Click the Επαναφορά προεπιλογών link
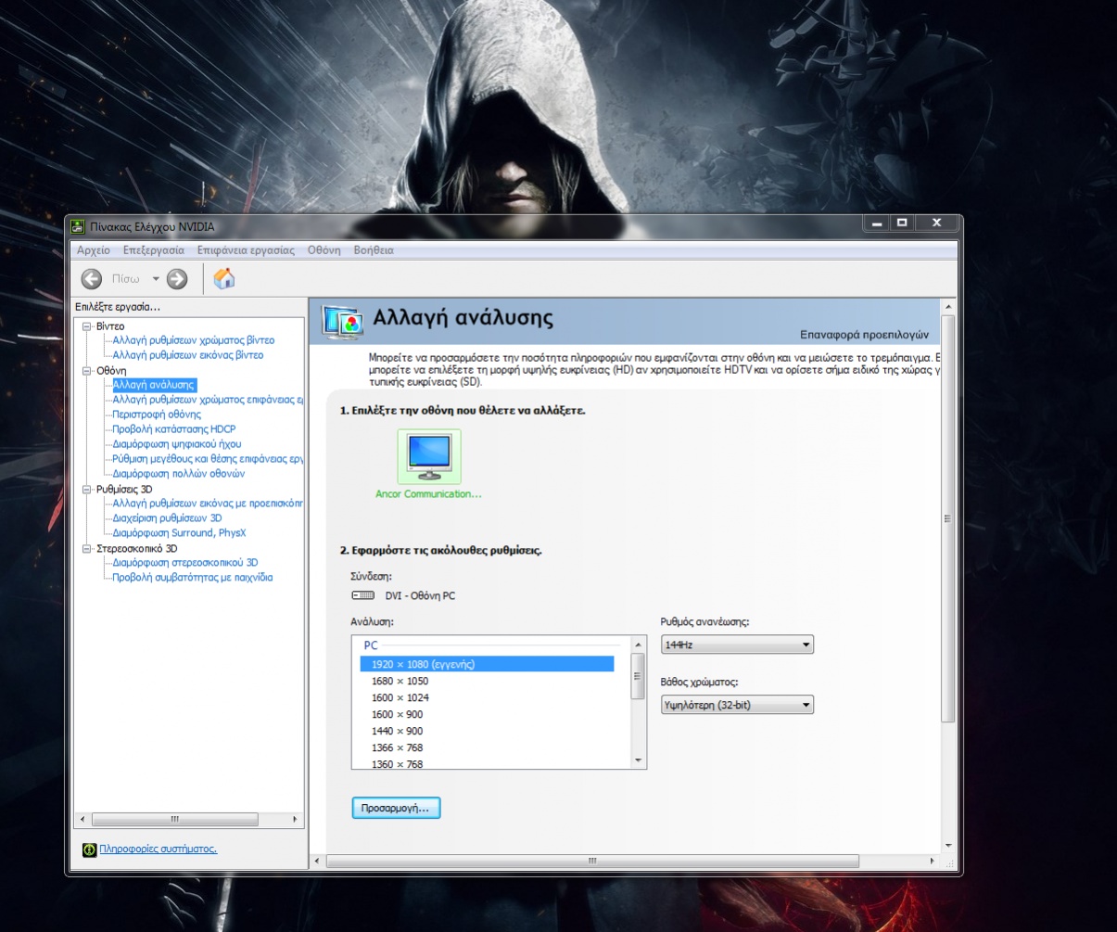Viewport: 1117px width, 932px height. 863,334
